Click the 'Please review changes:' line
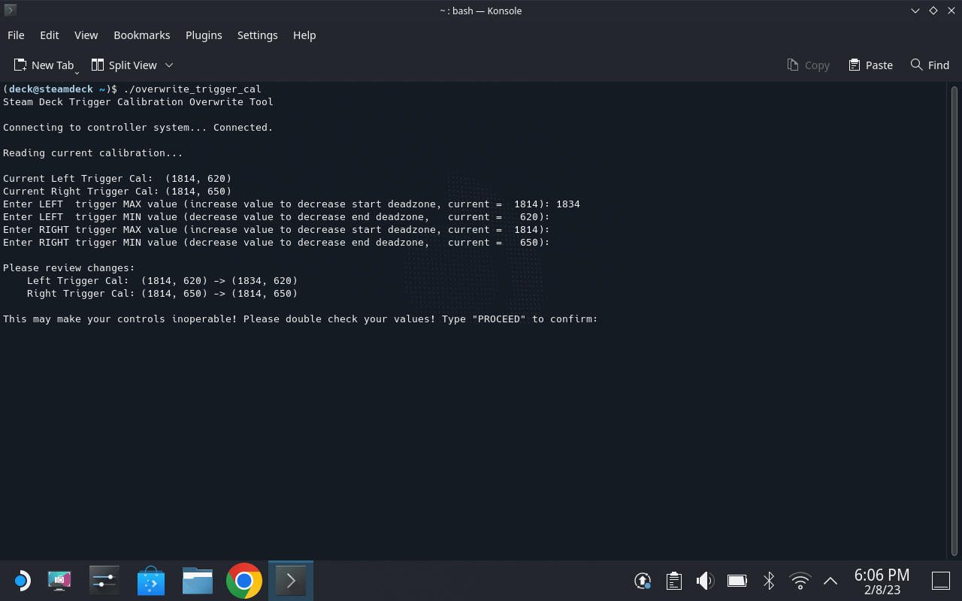This screenshot has height=601, width=962. [69, 268]
